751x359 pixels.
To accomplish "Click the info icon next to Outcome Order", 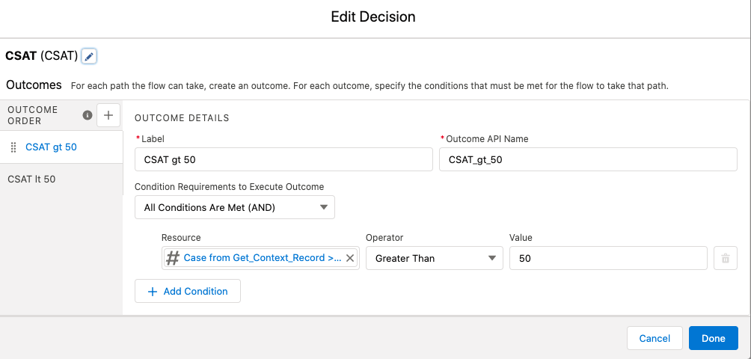I will click(88, 115).
